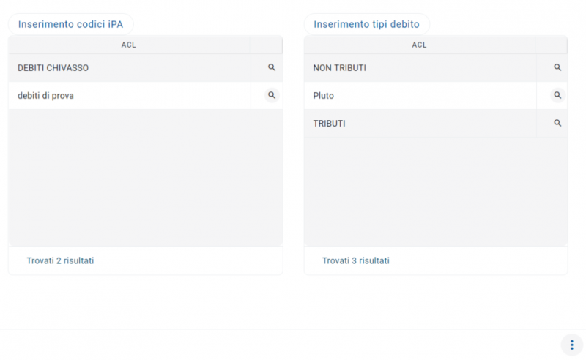Click the Trovati 2 risultati text
This screenshot has width=586, height=360.
click(60, 260)
